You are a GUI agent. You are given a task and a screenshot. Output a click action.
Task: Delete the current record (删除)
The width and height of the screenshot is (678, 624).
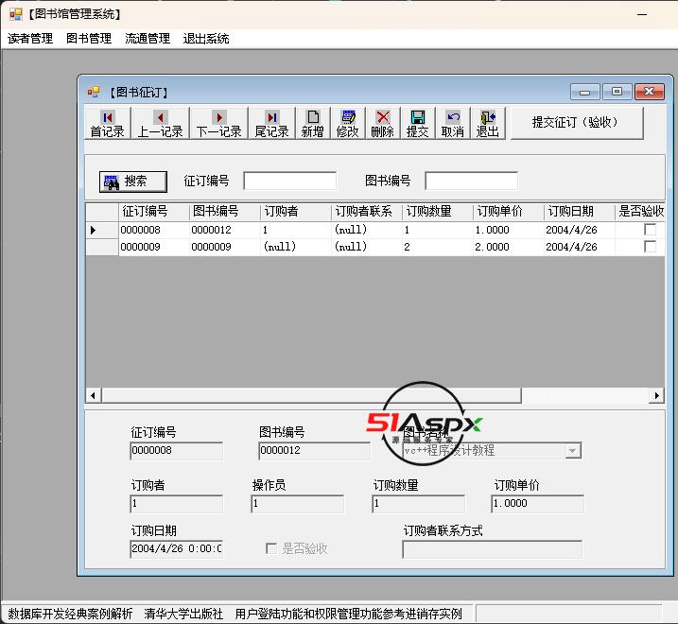click(x=383, y=124)
